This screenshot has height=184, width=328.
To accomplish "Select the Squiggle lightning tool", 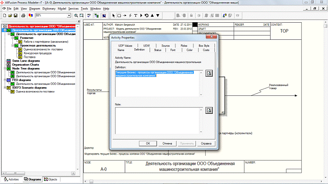I will click(130, 15).
